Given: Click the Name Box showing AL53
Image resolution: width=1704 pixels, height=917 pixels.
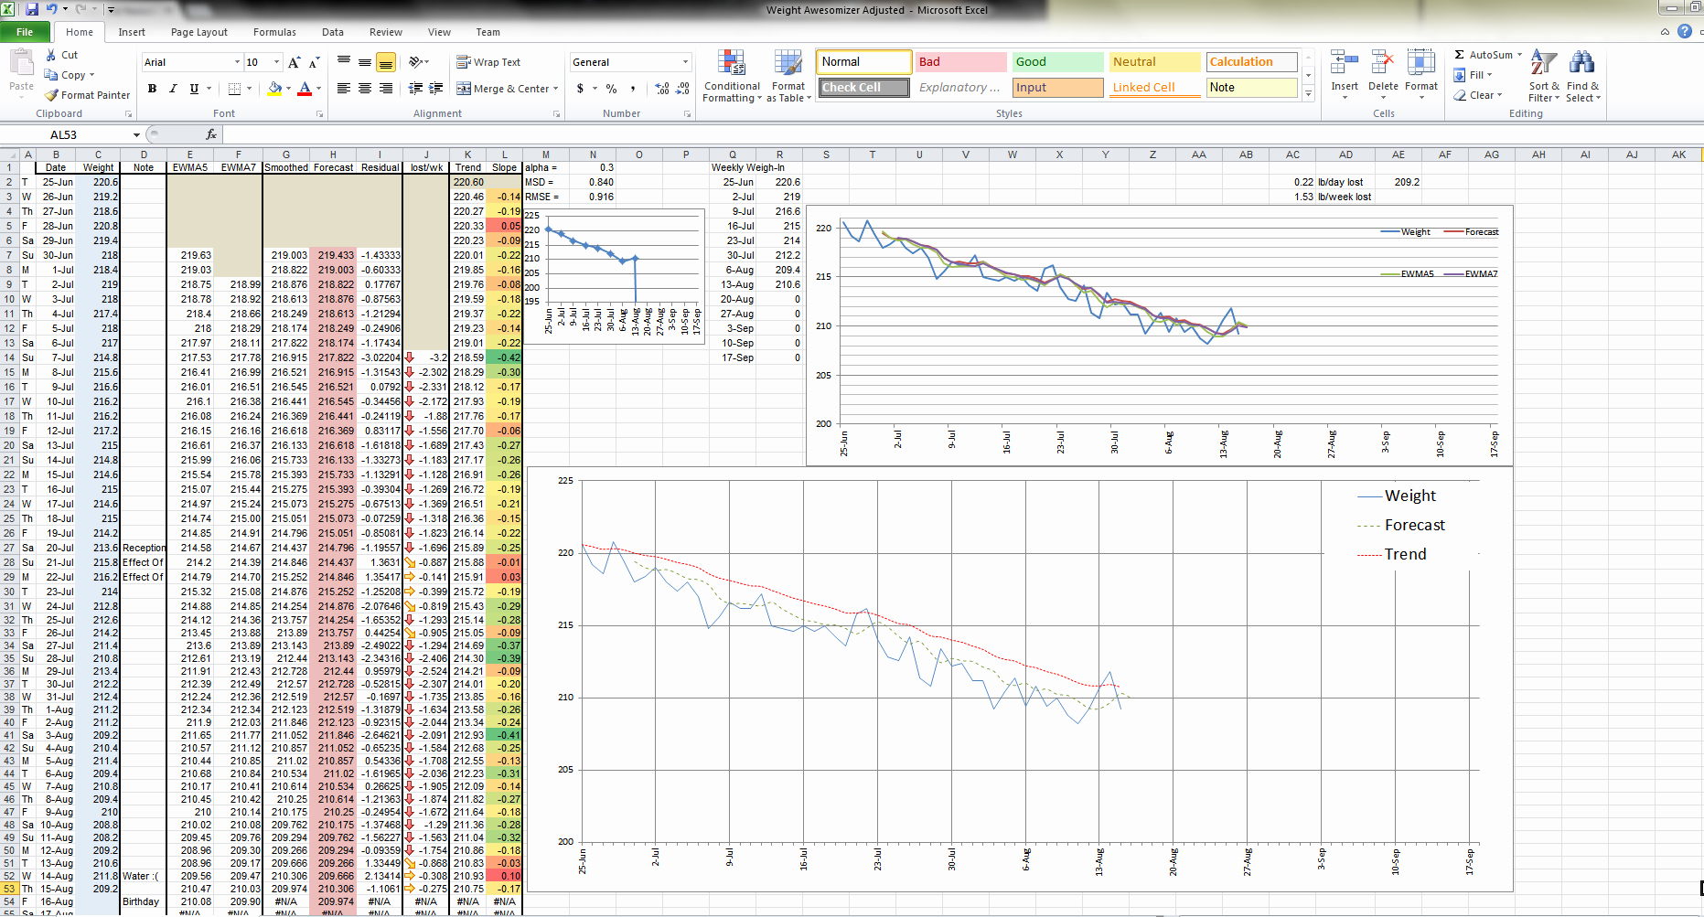Looking at the screenshot, I should (x=64, y=135).
